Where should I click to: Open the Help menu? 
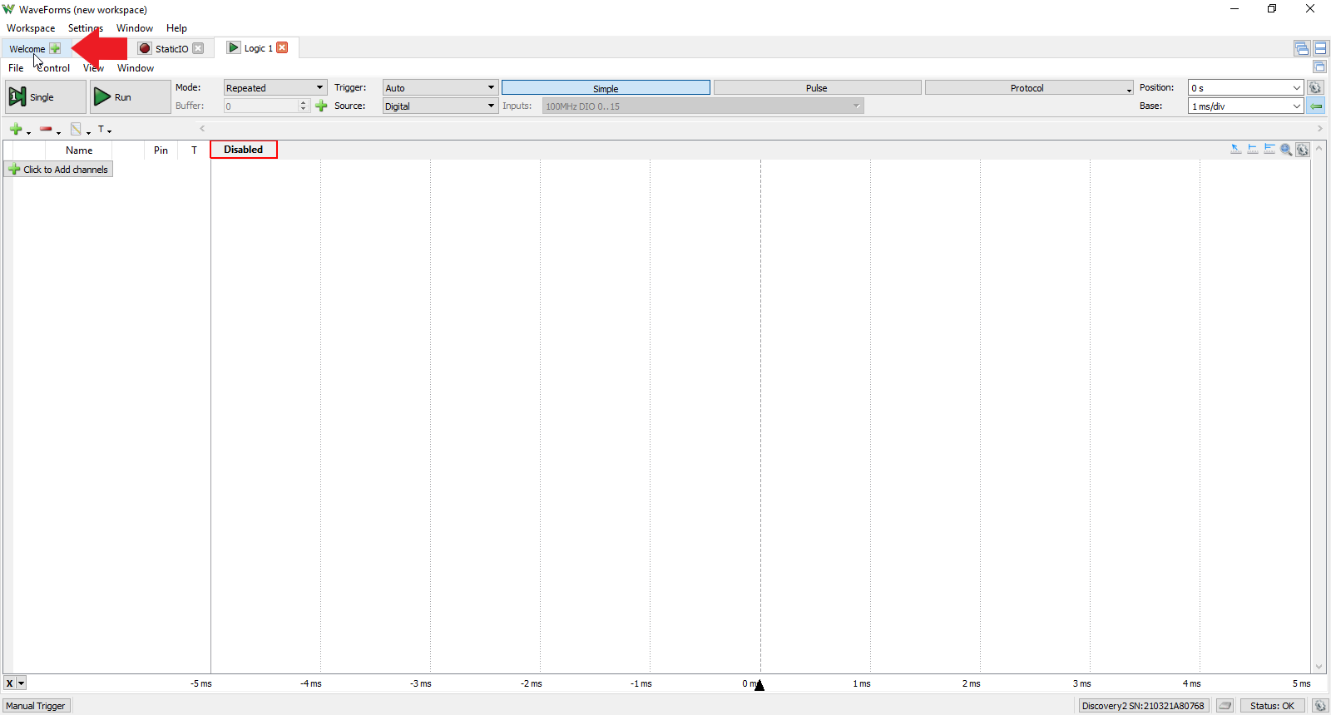[x=176, y=28]
